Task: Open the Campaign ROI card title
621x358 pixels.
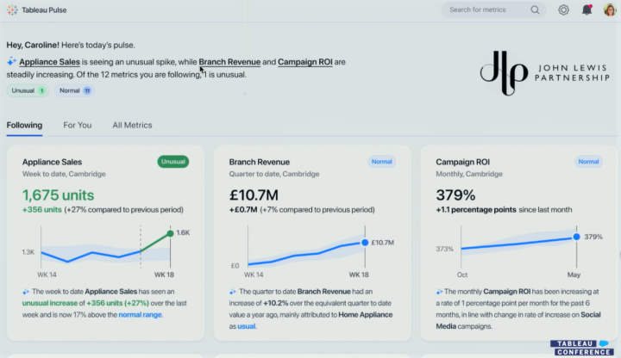Action: pyautogui.click(x=462, y=162)
